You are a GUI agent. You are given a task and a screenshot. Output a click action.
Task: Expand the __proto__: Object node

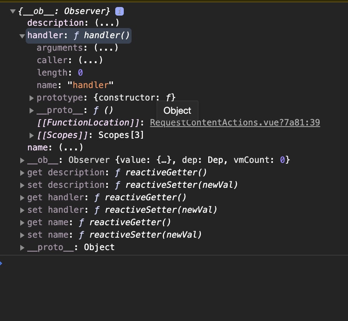point(22,247)
